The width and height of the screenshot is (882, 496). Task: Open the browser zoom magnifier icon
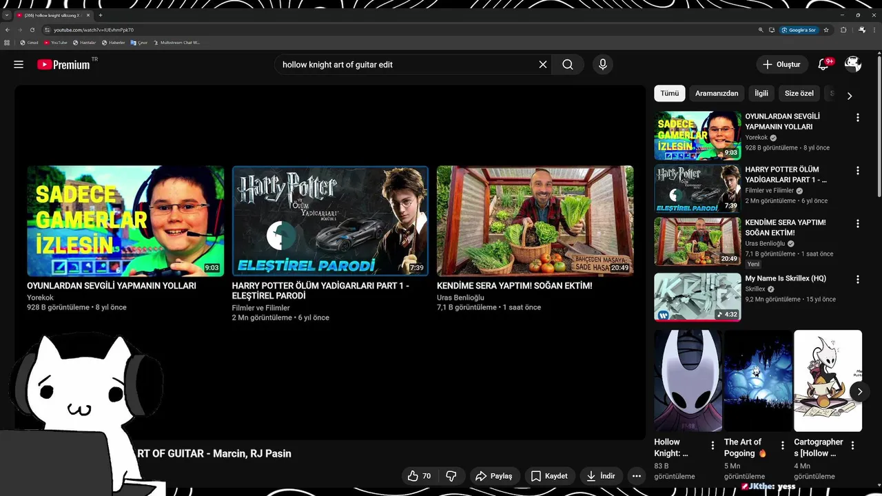pyautogui.click(x=761, y=30)
